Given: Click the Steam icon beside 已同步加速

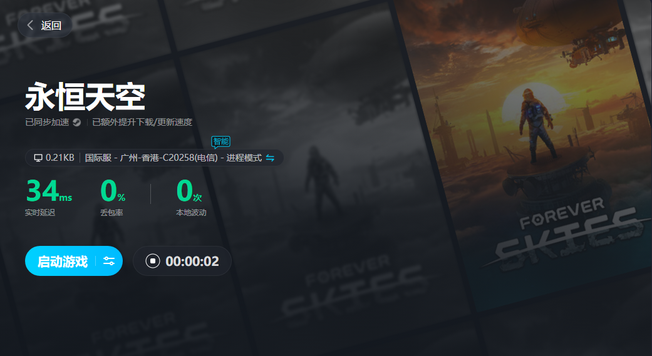Looking at the screenshot, I should [x=76, y=122].
